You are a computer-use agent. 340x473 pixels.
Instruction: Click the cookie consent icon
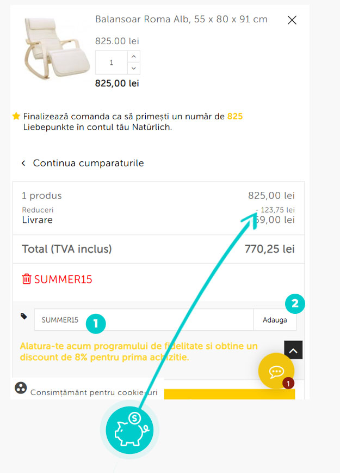[x=21, y=388]
